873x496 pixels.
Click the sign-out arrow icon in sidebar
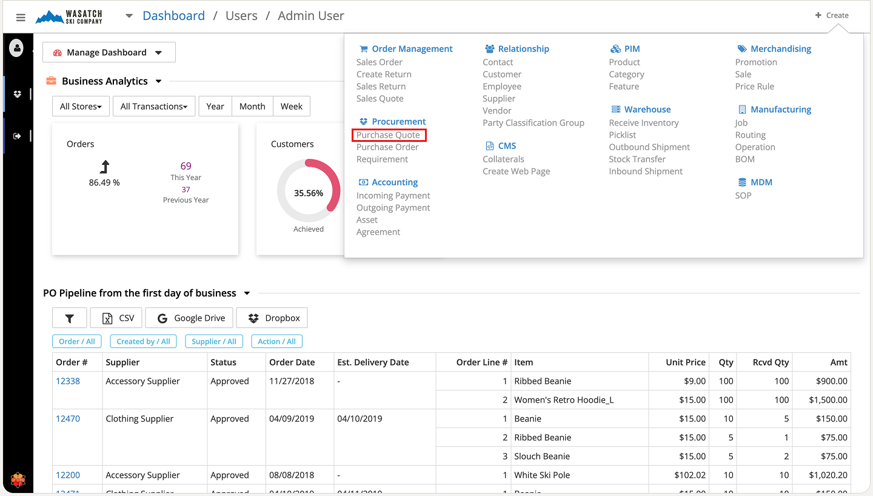point(17,136)
